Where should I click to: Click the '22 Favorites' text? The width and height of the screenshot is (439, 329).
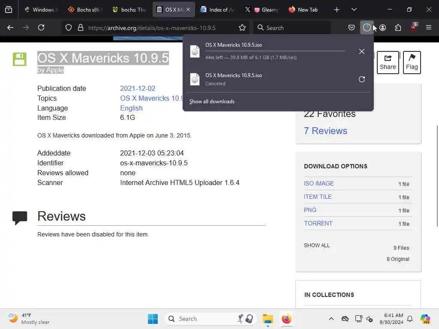[330, 114]
